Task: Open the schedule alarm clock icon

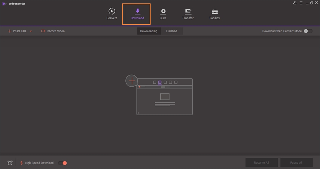Action: (10, 163)
